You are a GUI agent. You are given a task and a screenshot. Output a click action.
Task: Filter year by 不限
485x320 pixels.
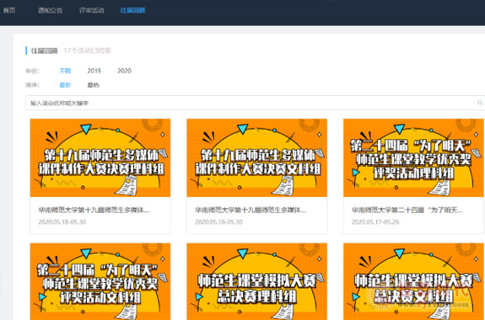tap(65, 71)
